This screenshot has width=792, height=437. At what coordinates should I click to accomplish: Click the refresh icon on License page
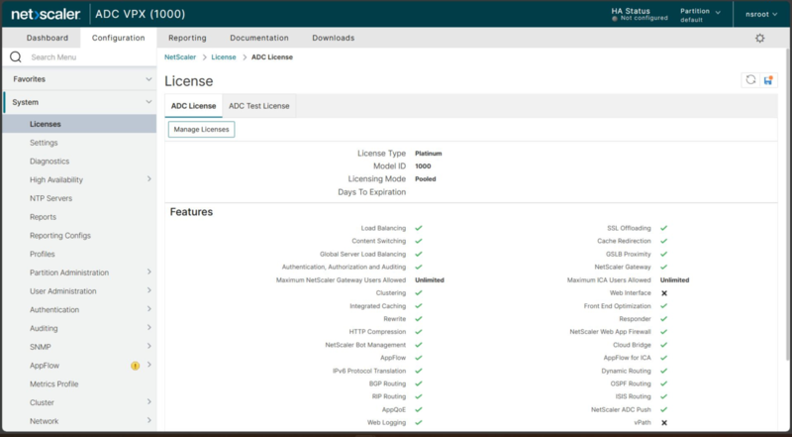[750, 80]
